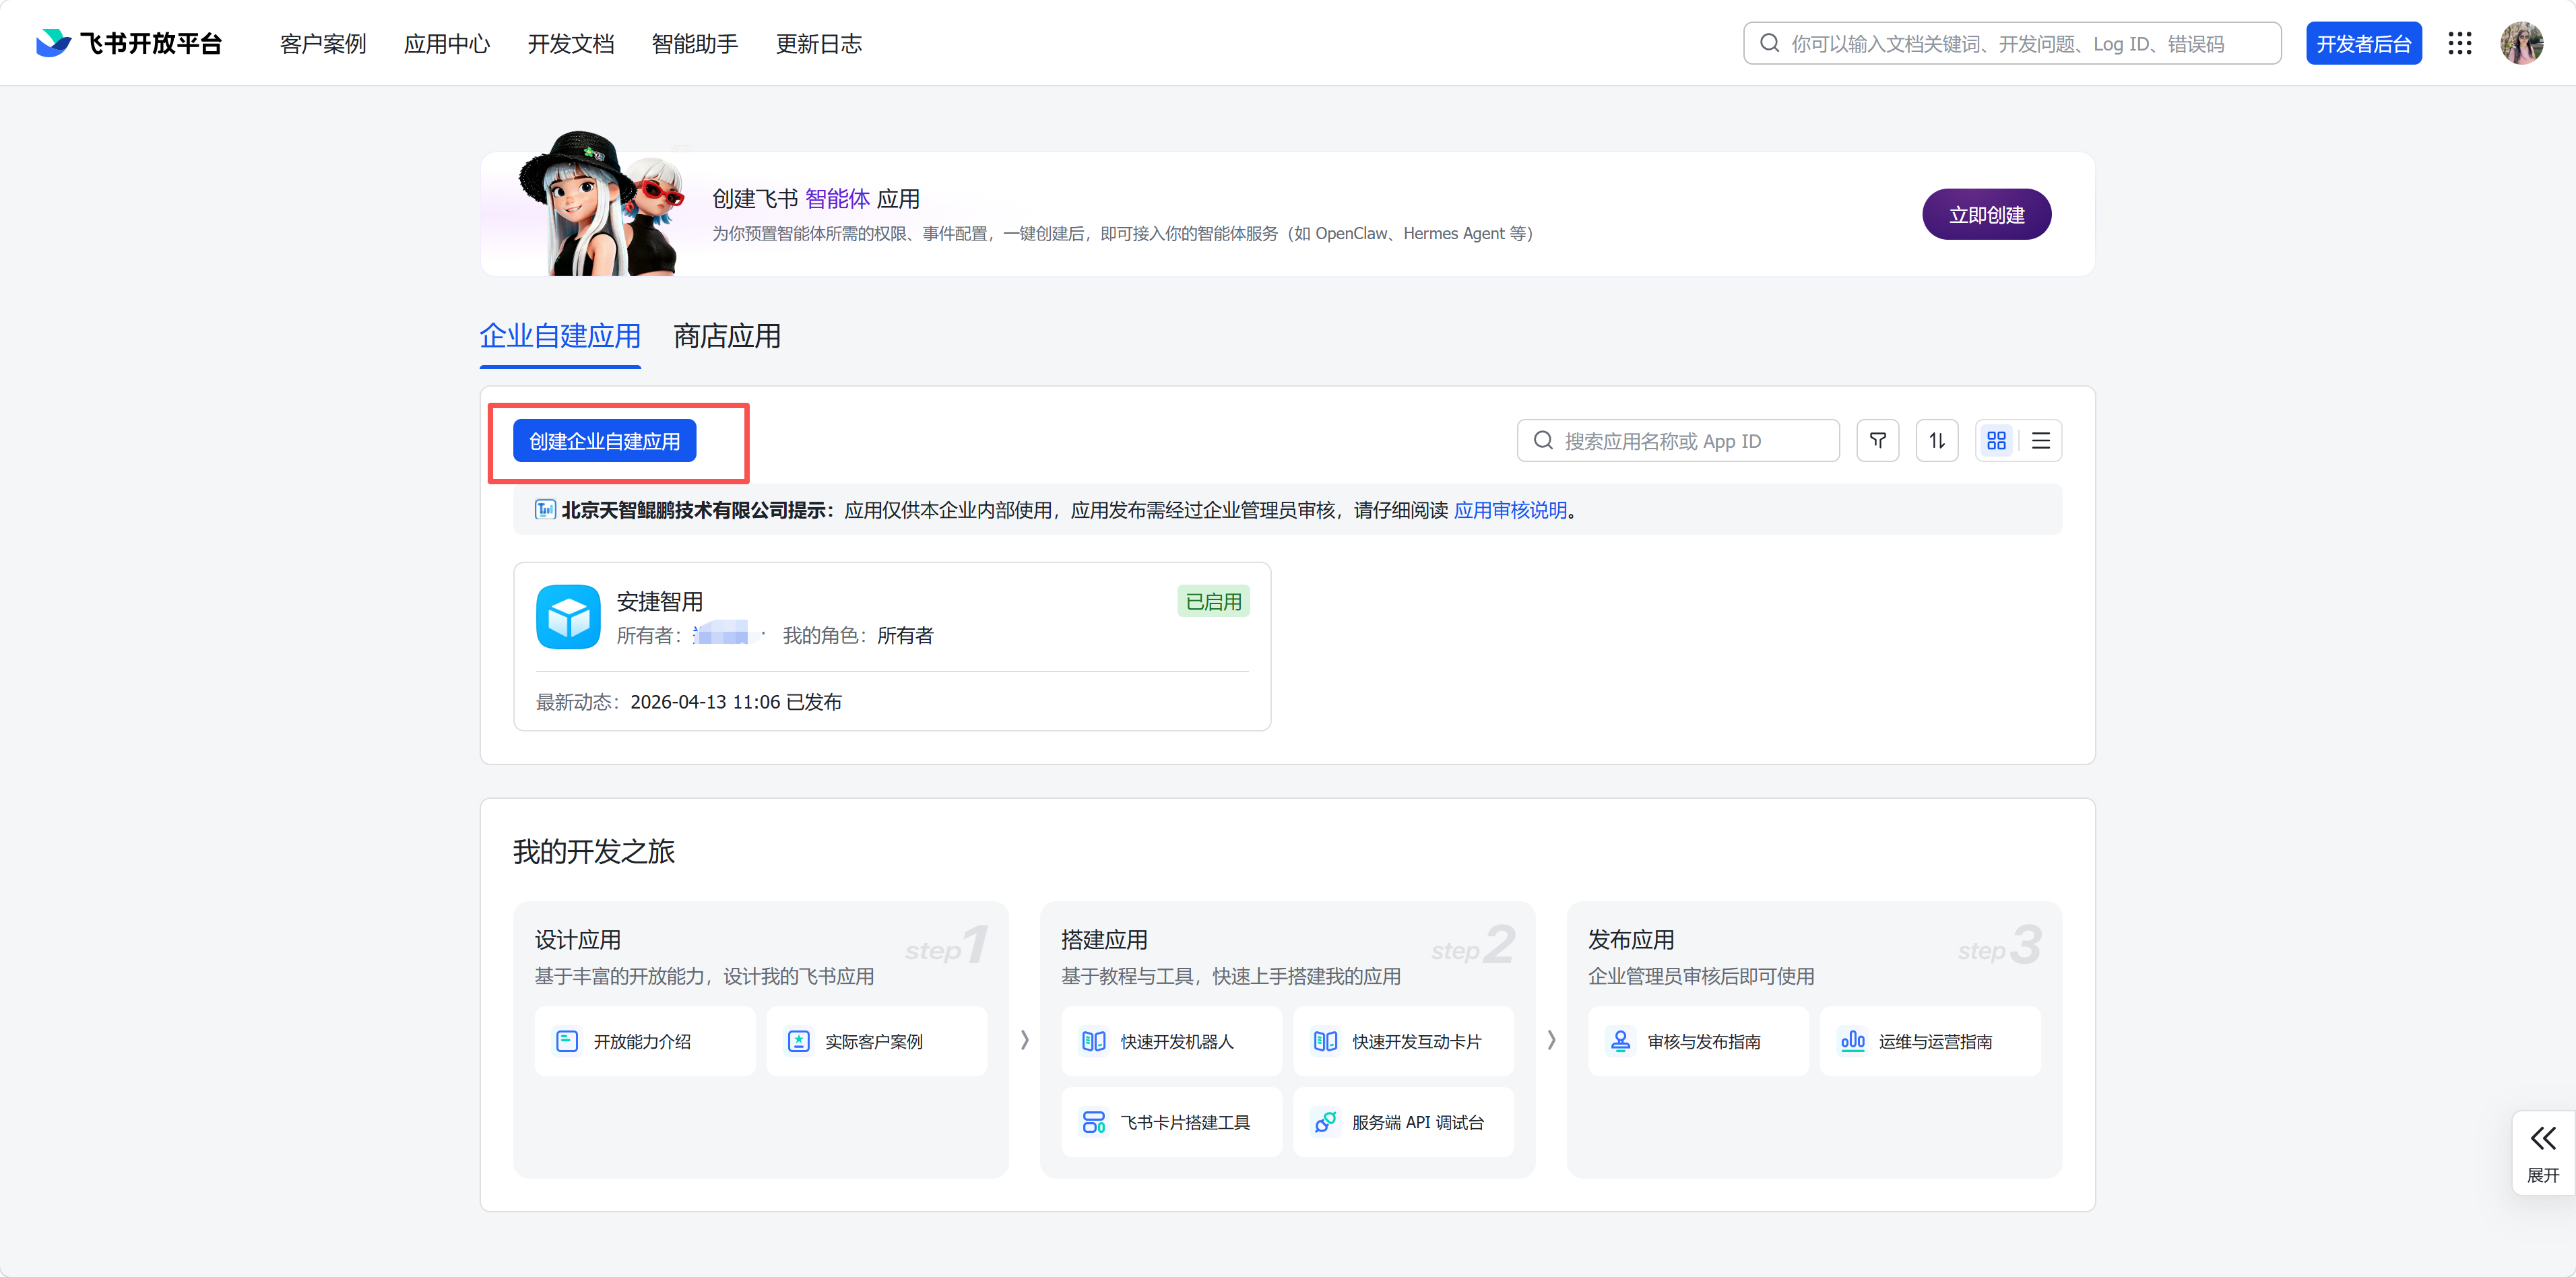Open 快速开发机器人 tutorial

pos(1172,1041)
